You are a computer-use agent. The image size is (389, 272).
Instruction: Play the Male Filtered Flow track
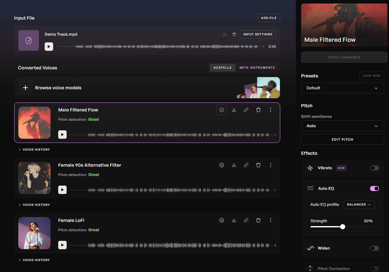[62, 135]
